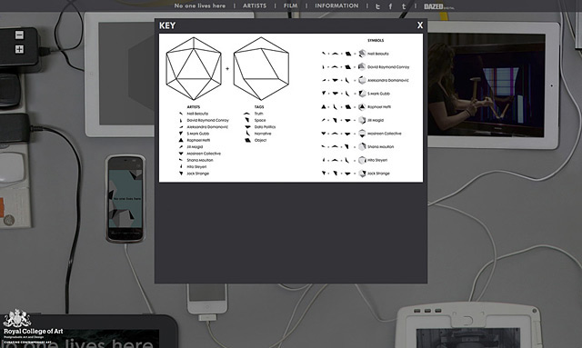The image size is (582, 348).
Task: Zoom in with the plus icon
Action: [19, 49]
